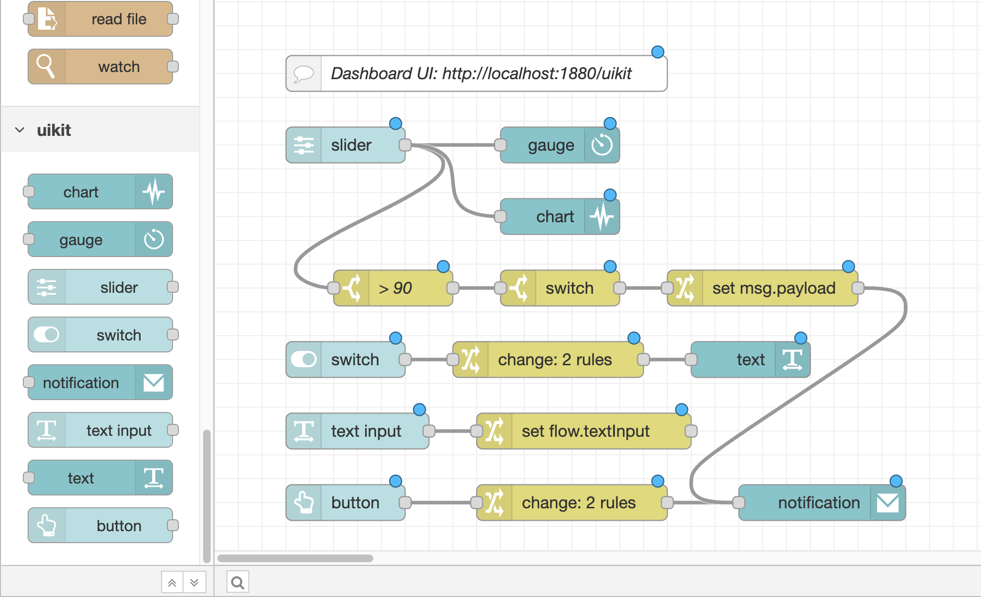Click the routing icon on the > 90 node

click(x=353, y=288)
